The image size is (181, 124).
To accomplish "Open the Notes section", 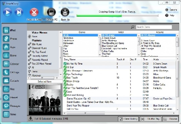I will 6,114.
